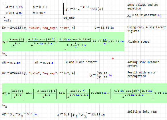167x120 pixels.
Task: Click the 'eq_exp' region label
Action: 69,18
